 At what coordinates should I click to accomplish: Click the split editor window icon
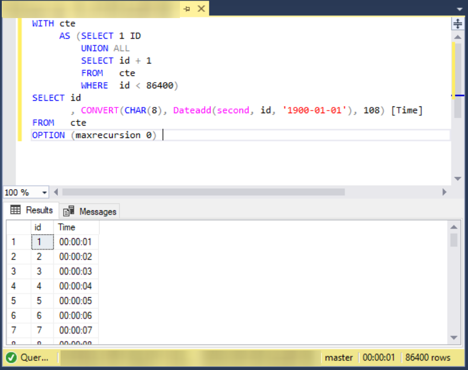point(458,23)
